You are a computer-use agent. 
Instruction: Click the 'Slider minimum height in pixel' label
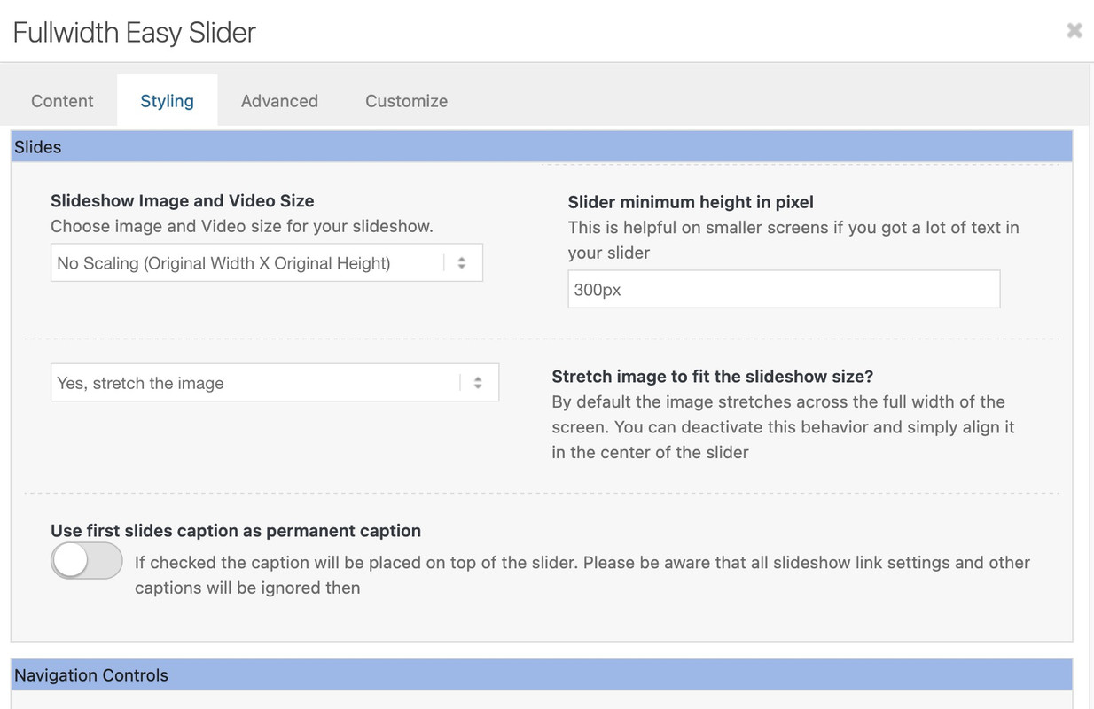(691, 202)
